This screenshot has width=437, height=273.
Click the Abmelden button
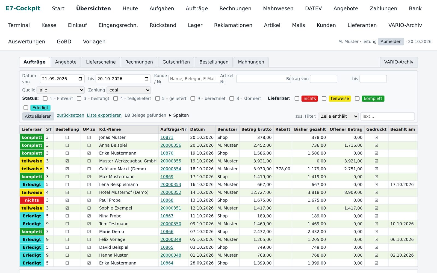(391, 41)
